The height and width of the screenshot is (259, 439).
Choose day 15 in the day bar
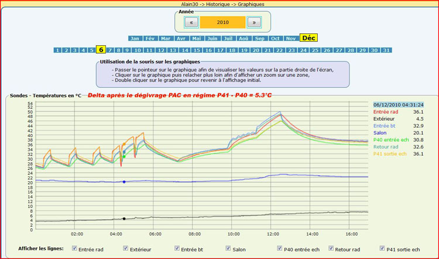coord(196,50)
